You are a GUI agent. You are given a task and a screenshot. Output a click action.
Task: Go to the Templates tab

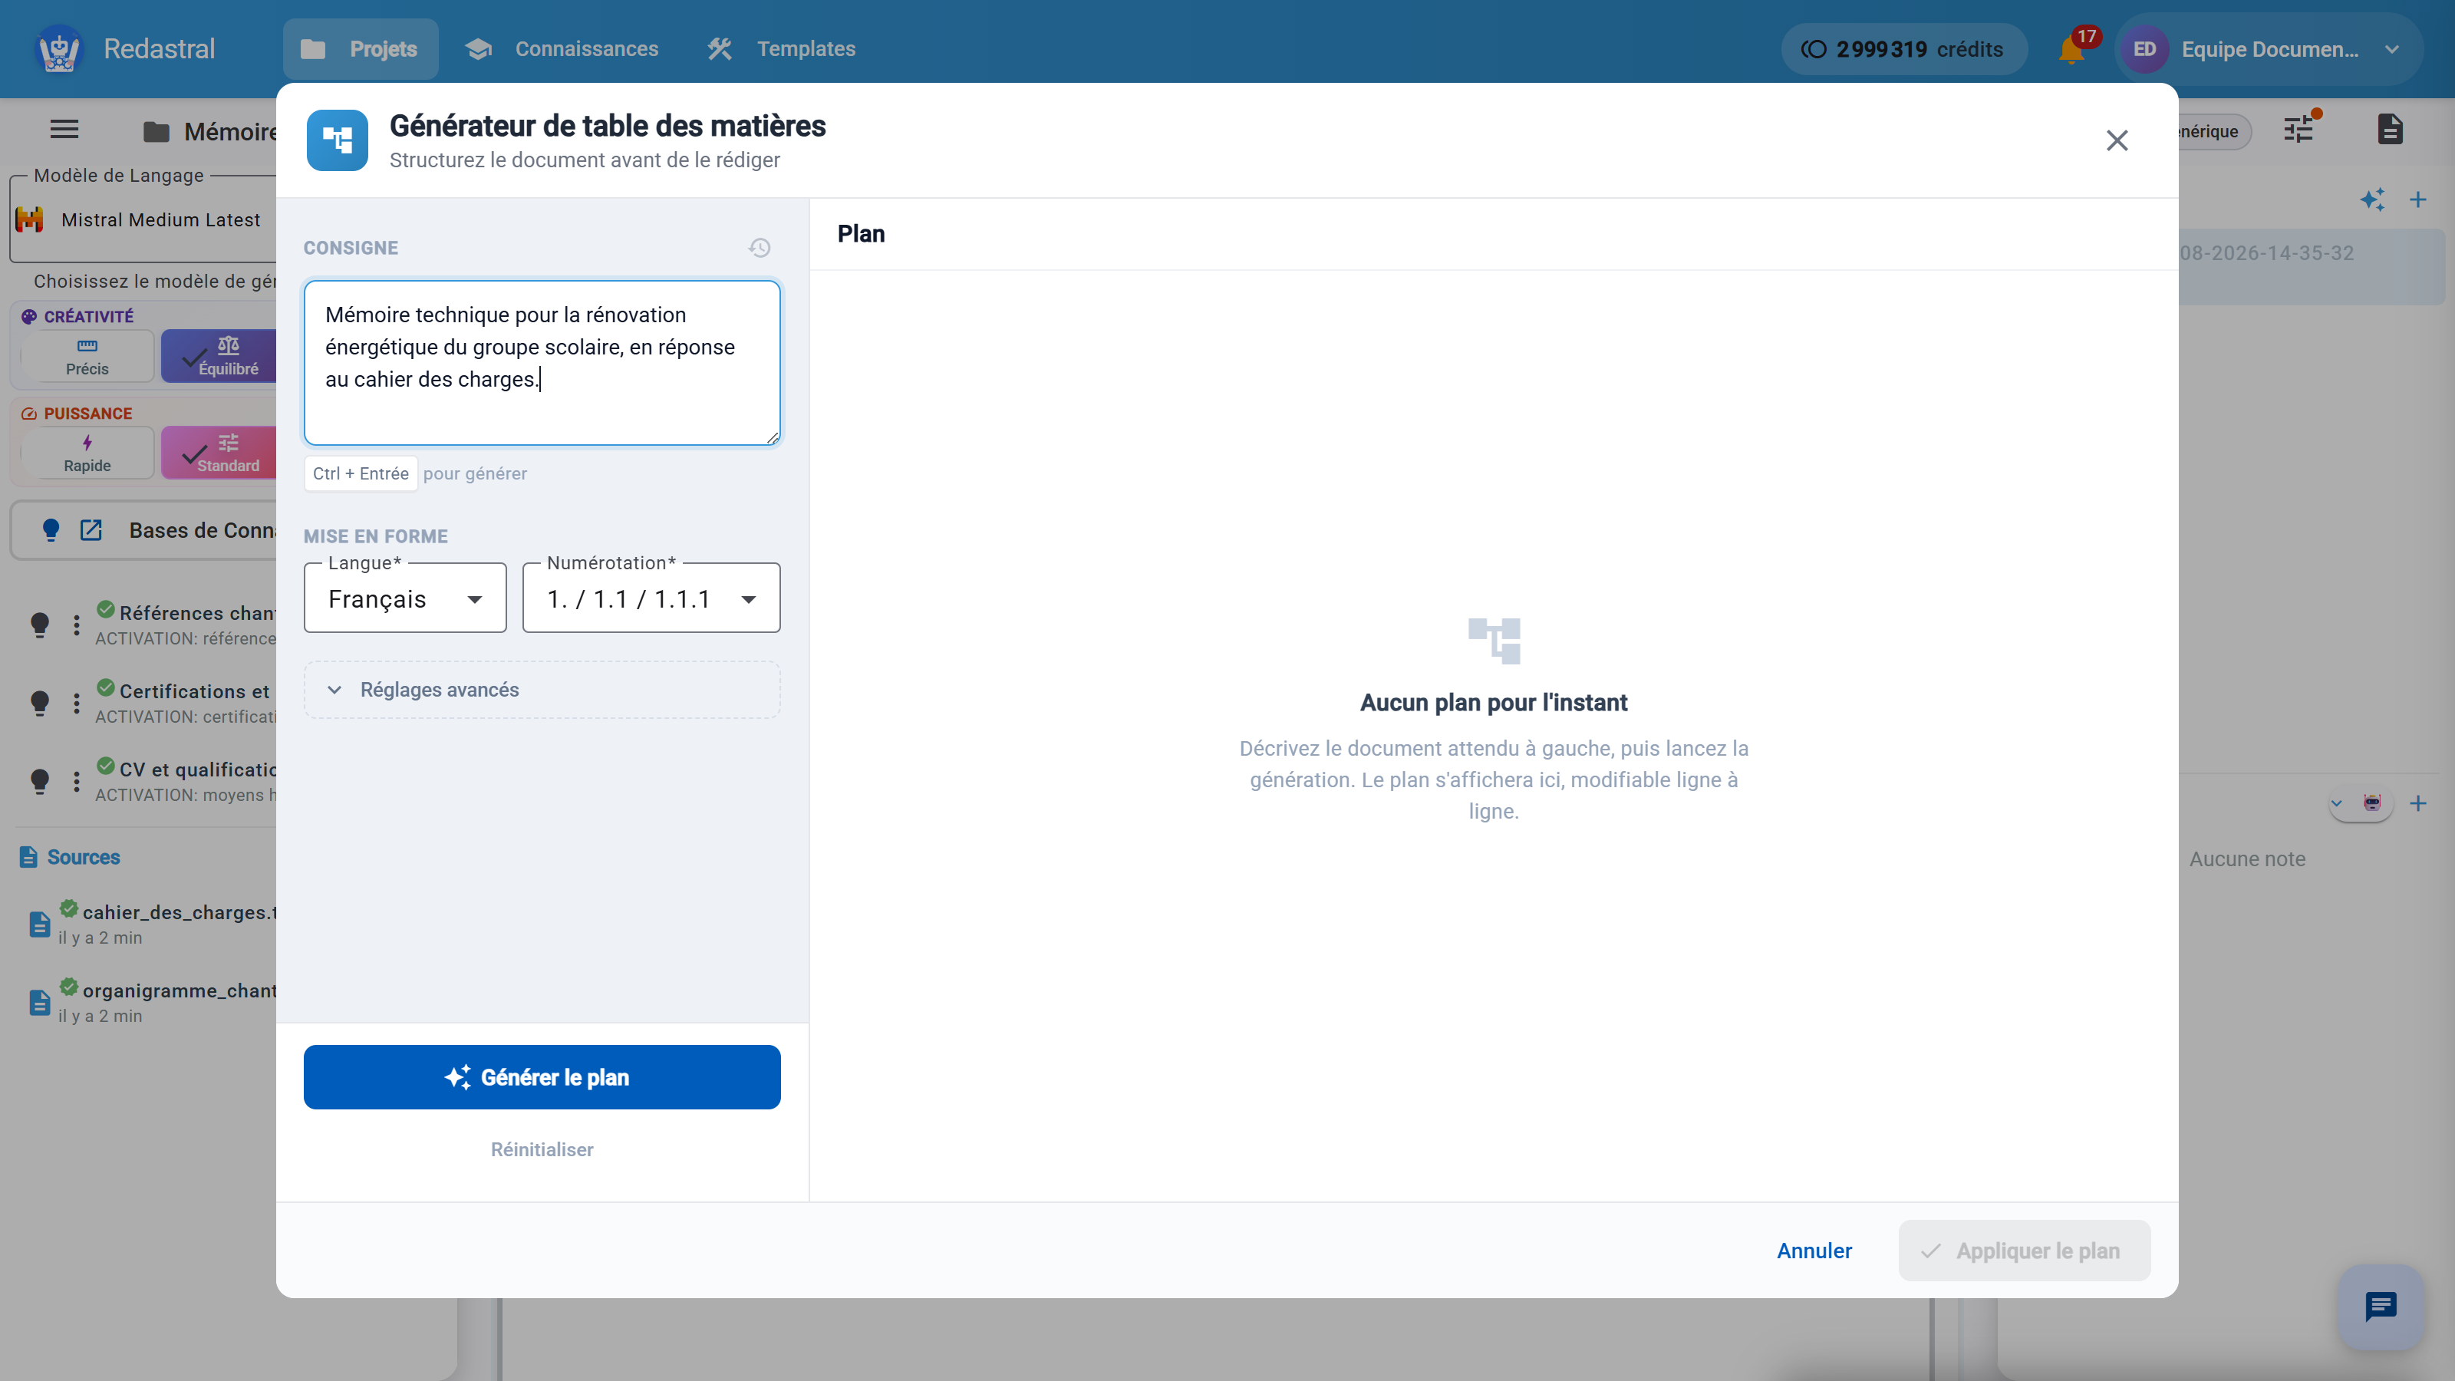point(782,48)
